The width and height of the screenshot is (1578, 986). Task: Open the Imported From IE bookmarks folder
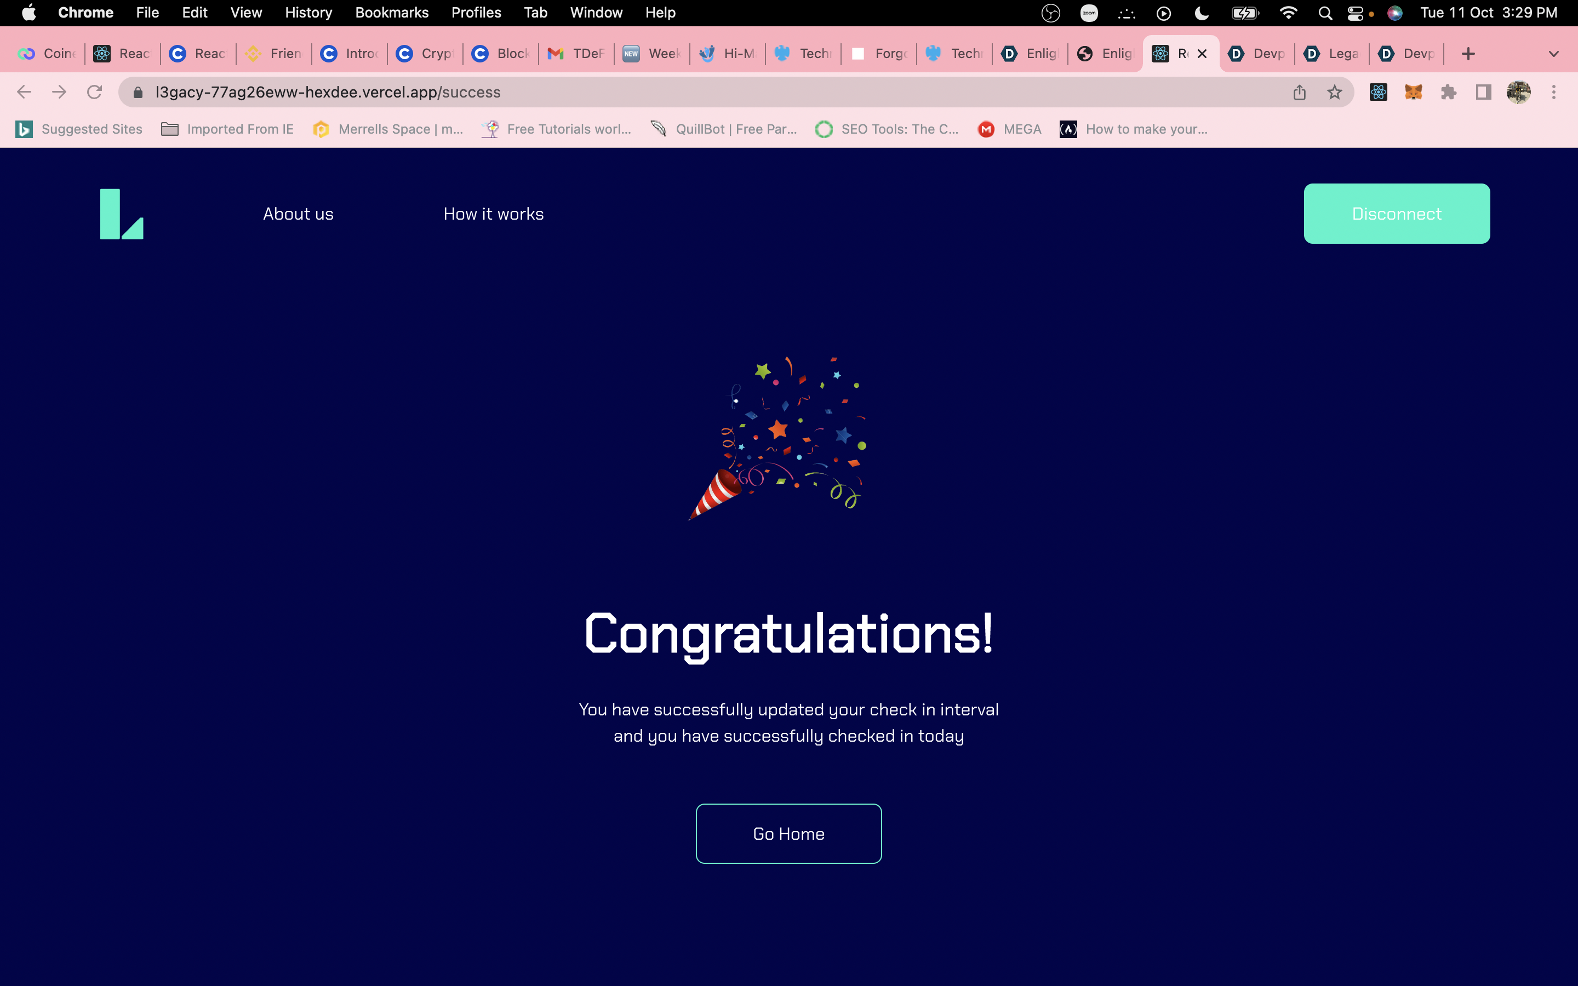click(x=227, y=129)
